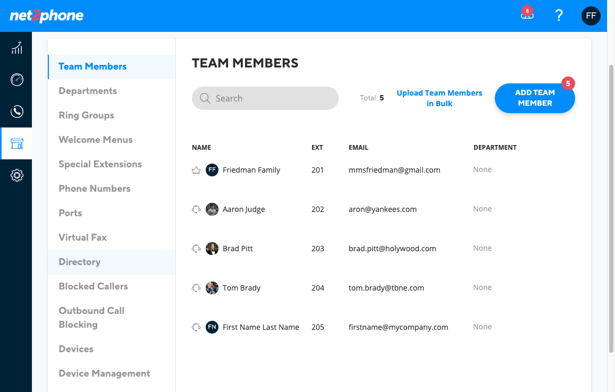Open the calls phone sidebar icon
This screenshot has height=392, width=615.
tap(16, 112)
